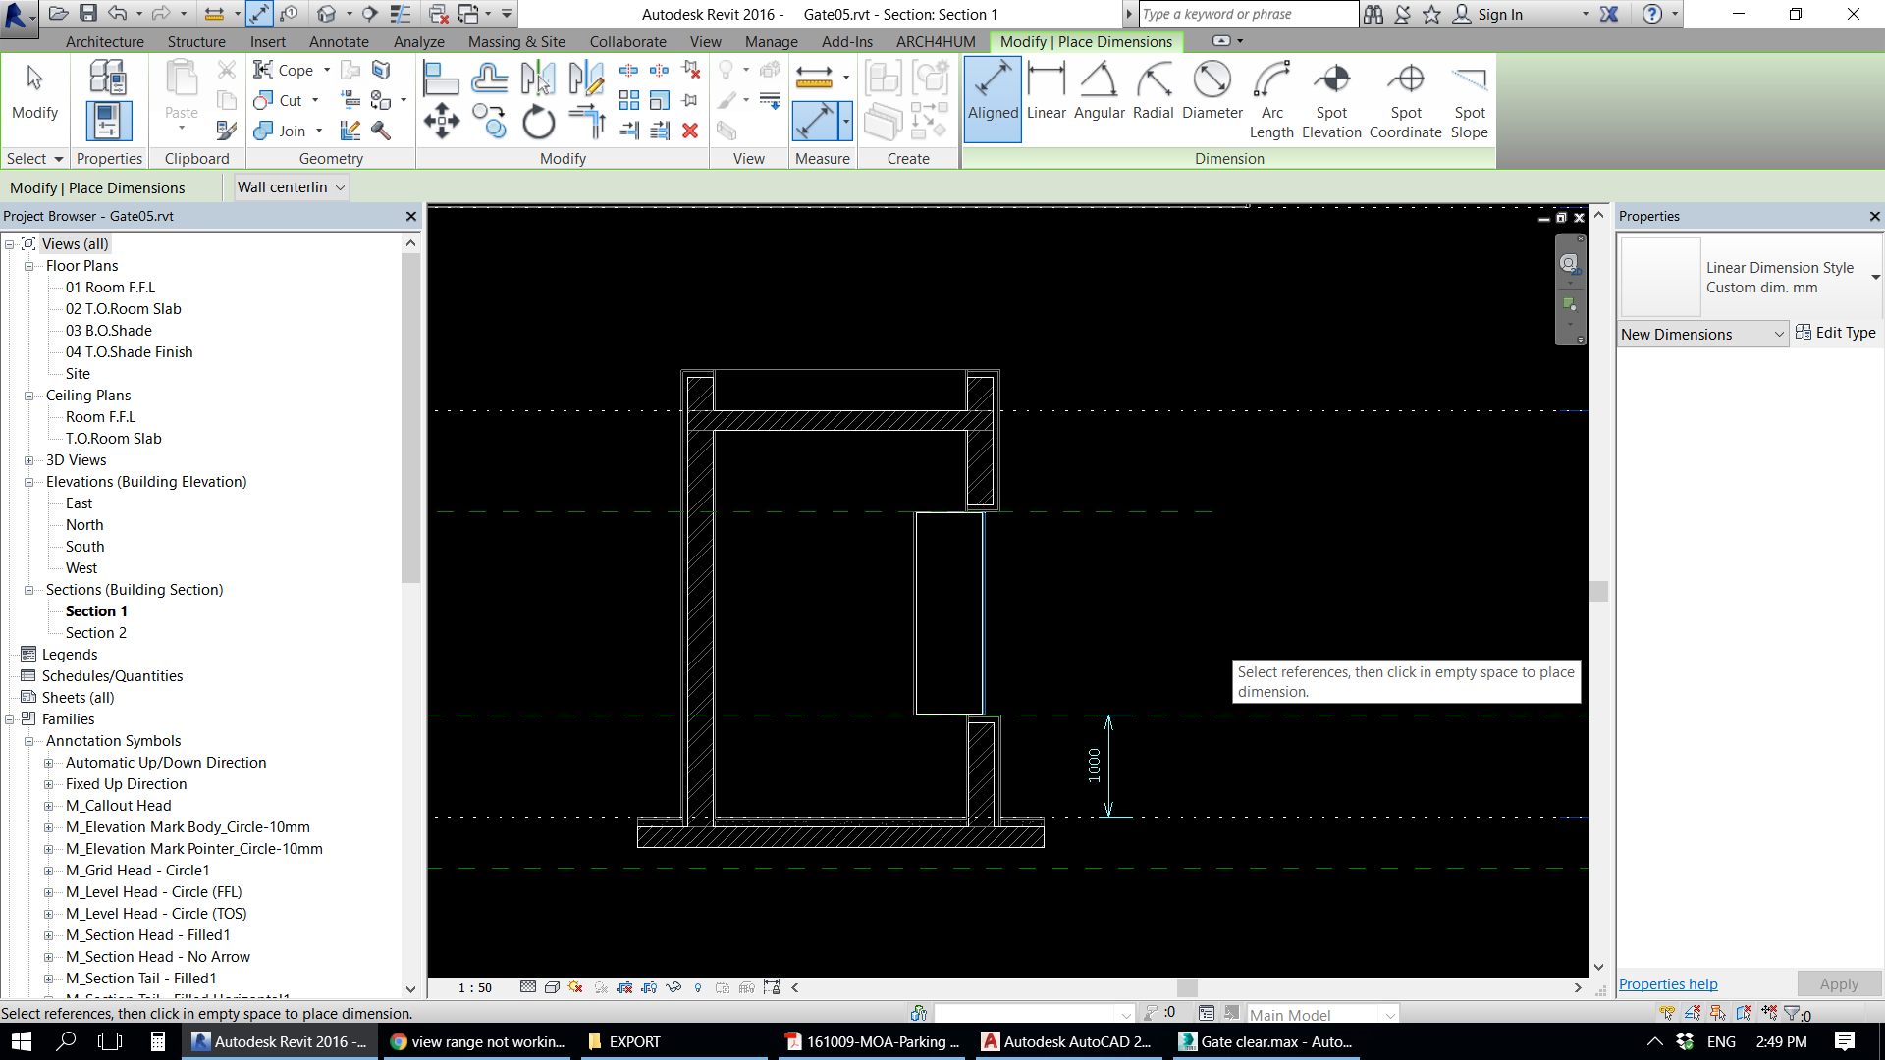Open the Properties help link
This screenshot has height=1060, width=1885.
coord(1668,983)
